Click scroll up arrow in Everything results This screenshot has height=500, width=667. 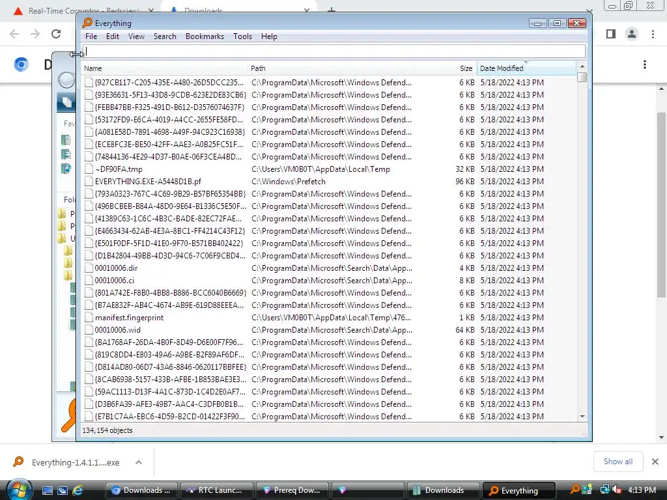pyautogui.click(x=582, y=66)
